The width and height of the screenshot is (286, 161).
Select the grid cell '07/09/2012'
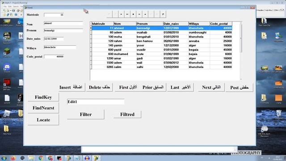(x=176, y=63)
